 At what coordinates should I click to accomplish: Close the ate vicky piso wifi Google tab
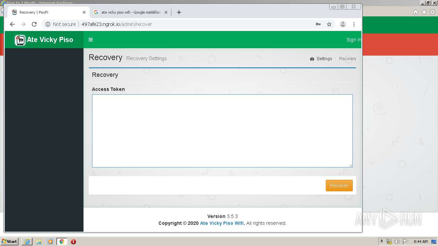click(166, 12)
